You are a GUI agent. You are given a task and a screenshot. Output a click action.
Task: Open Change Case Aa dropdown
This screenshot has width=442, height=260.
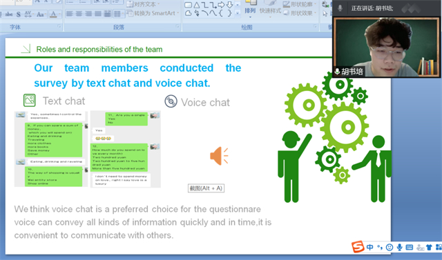click(41, 14)
